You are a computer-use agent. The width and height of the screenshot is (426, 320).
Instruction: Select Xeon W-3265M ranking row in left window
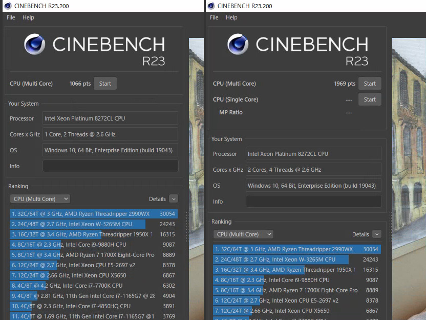pos(94,224)
